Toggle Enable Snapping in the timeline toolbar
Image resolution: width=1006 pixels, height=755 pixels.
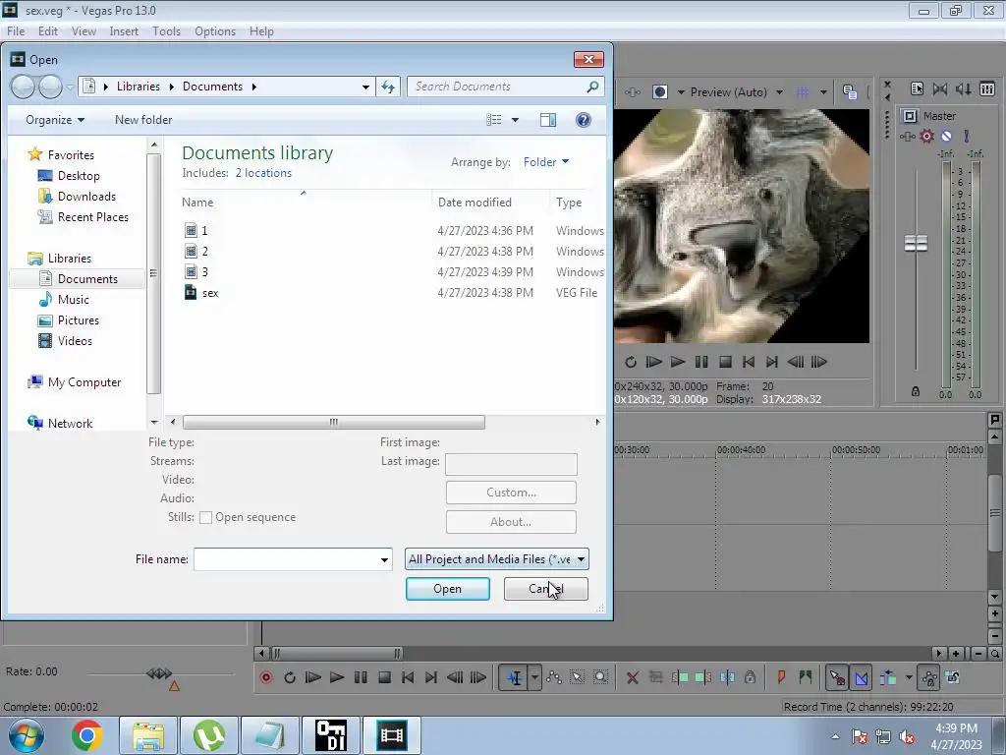click(x=837, y=677)
